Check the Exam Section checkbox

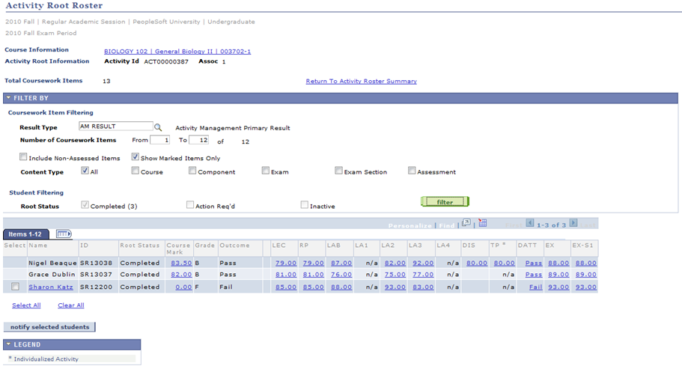point(338,171)
